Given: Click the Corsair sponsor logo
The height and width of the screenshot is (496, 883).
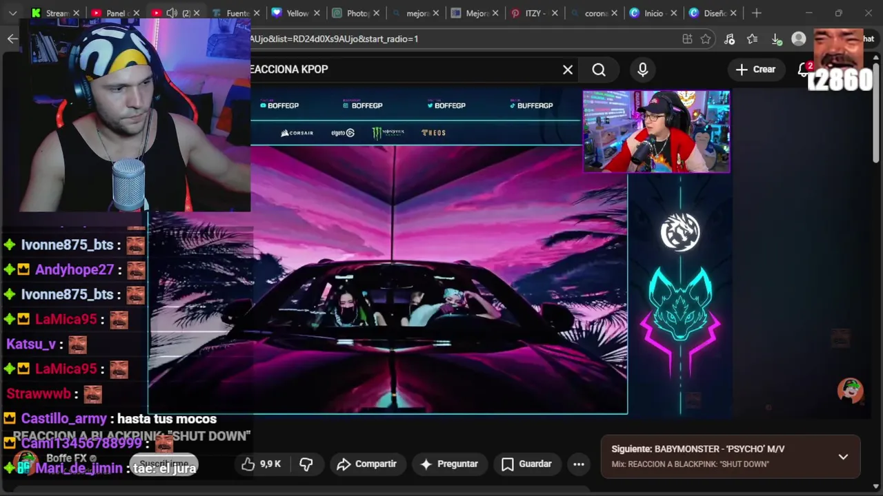Looking at the screenshot, I should 297,133.
